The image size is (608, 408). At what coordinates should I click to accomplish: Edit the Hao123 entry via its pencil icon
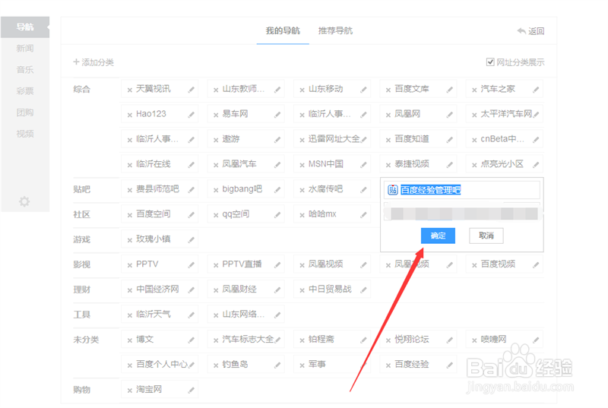point(192,115)
